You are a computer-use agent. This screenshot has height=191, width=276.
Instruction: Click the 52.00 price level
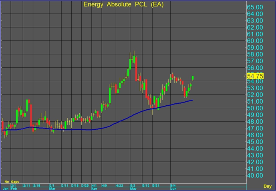255,94
